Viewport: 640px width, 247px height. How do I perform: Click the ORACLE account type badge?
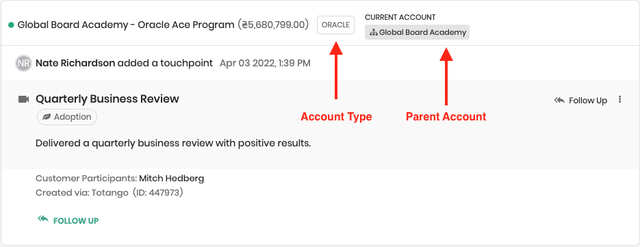(335, 25)
